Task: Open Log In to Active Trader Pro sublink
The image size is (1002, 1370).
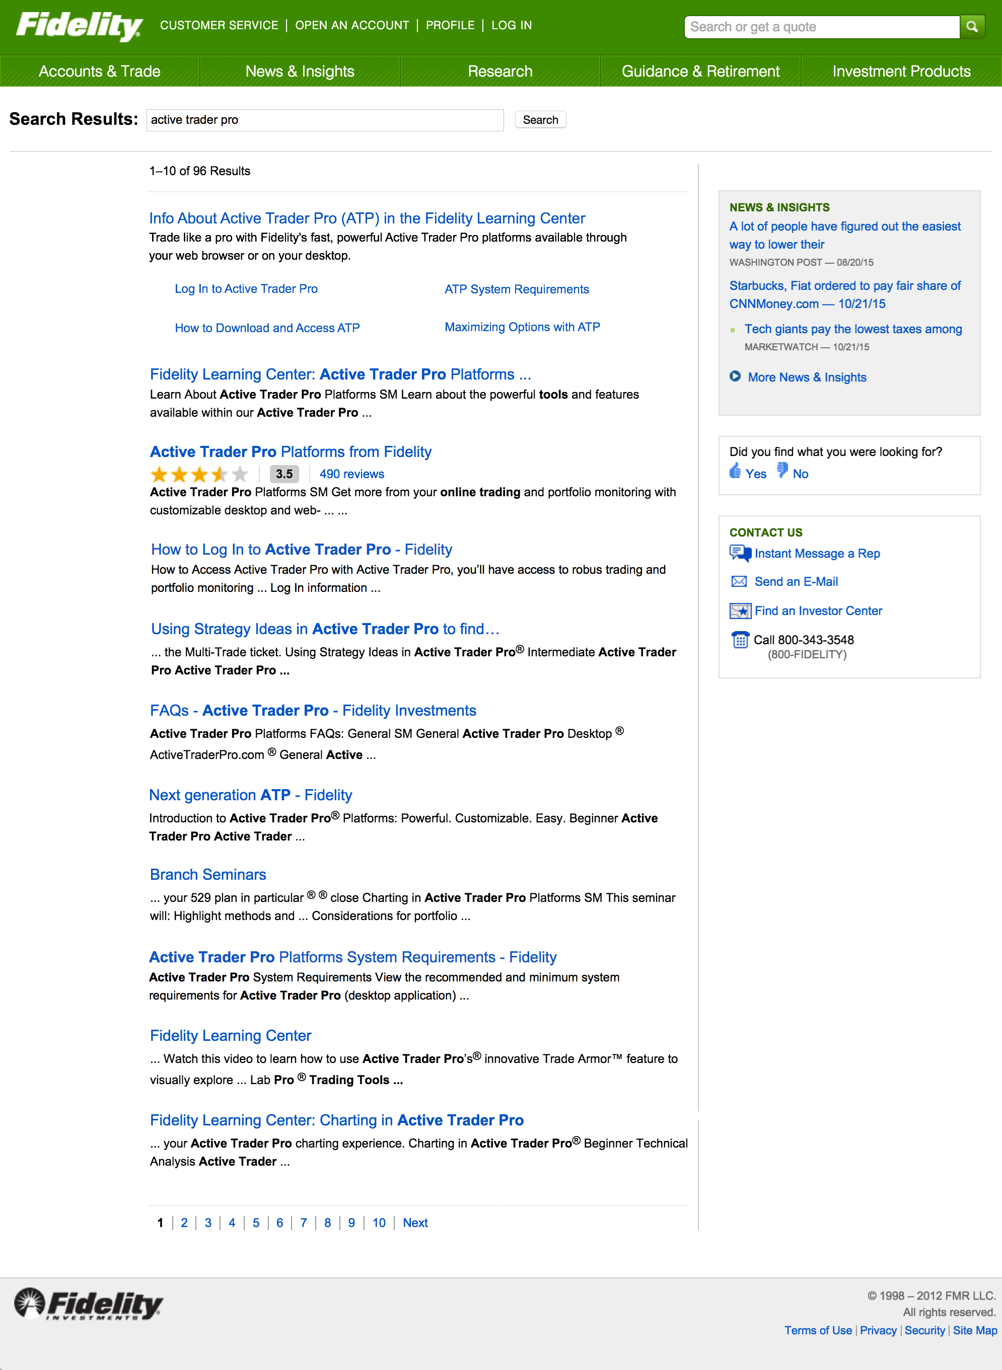Action: (x=246, y=288)
